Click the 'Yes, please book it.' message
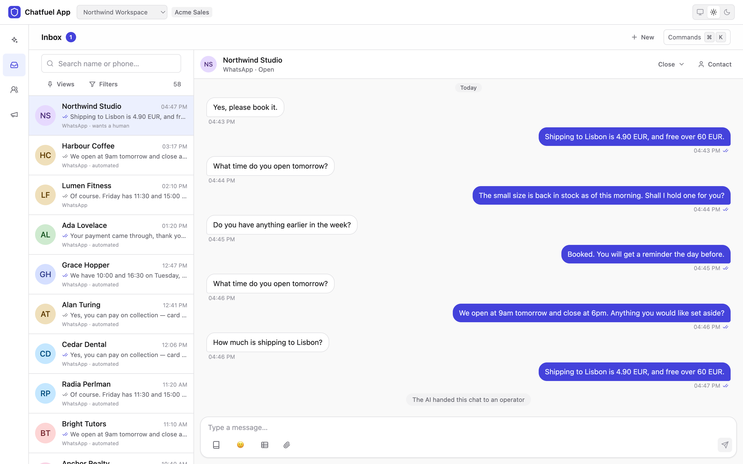743x464 pixels. coord(245,107)
